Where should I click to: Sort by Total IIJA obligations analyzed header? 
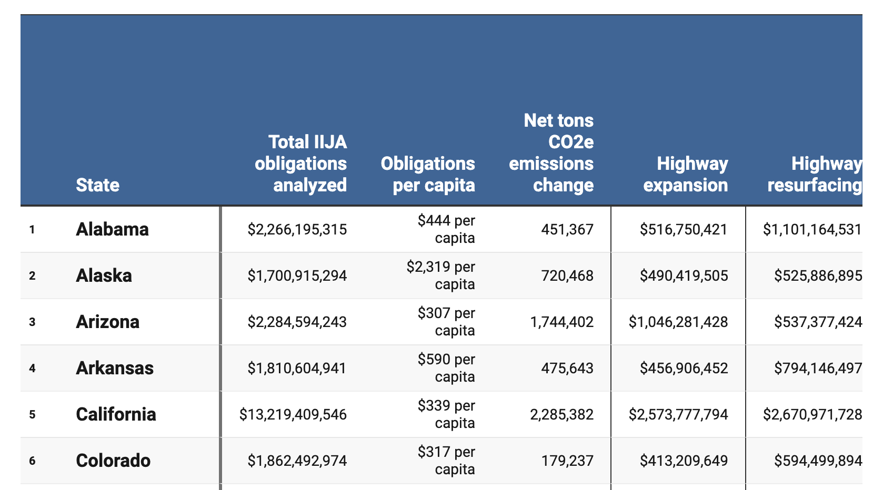click(300, 164)
